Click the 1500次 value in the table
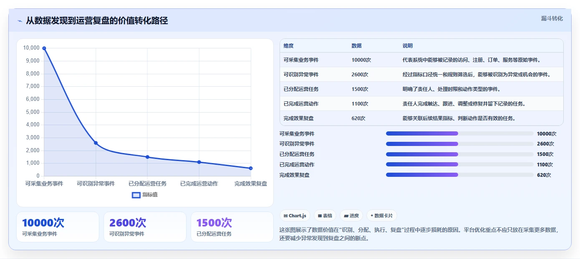This screenshot has height=259, width=580. 360,89
